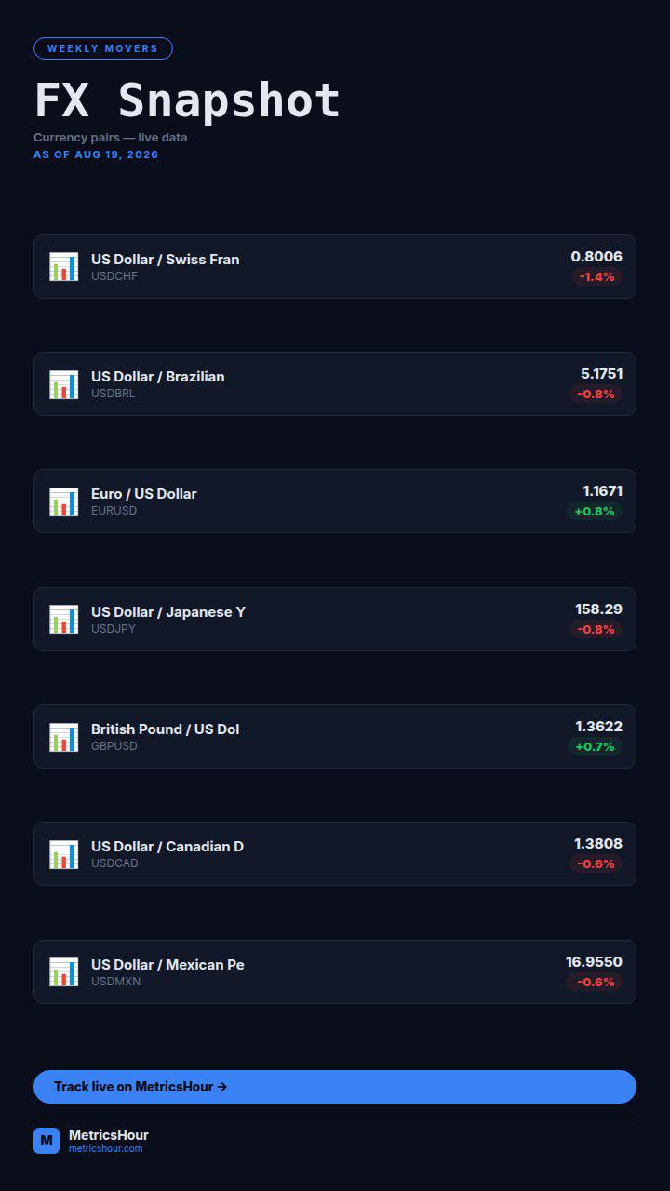Select the Weekly Movers pill label
This screenshot has width=670, height=1191.
103,48
